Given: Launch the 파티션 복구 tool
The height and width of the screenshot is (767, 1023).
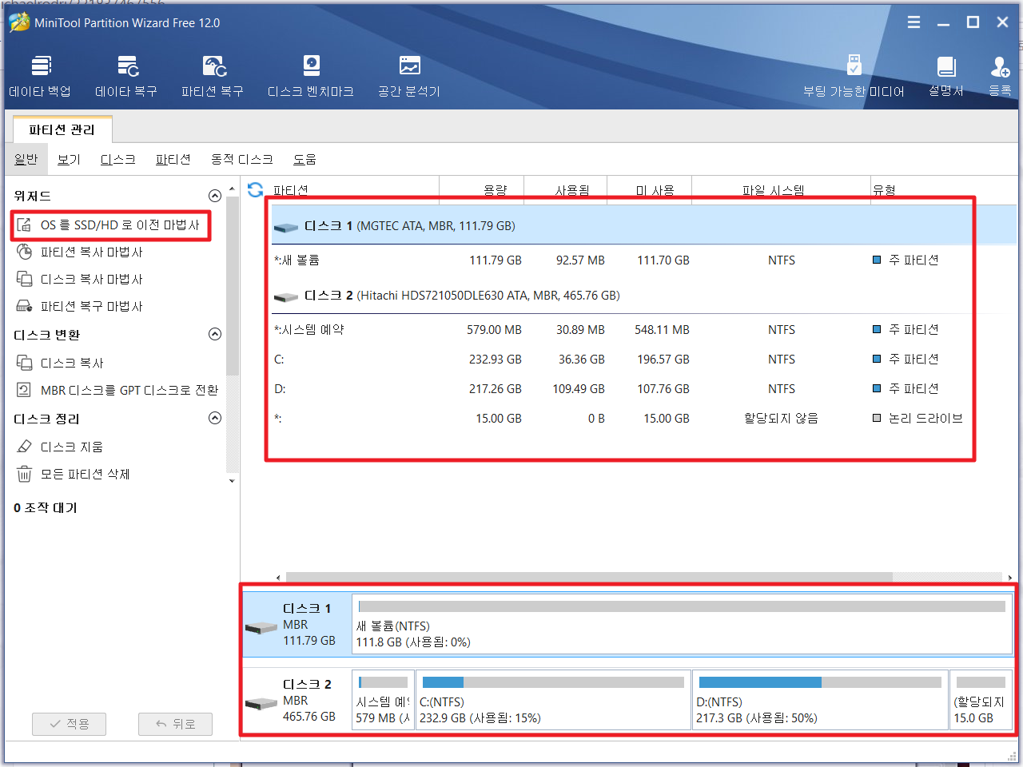Looking at the screenshot, I should pos(213,77).
